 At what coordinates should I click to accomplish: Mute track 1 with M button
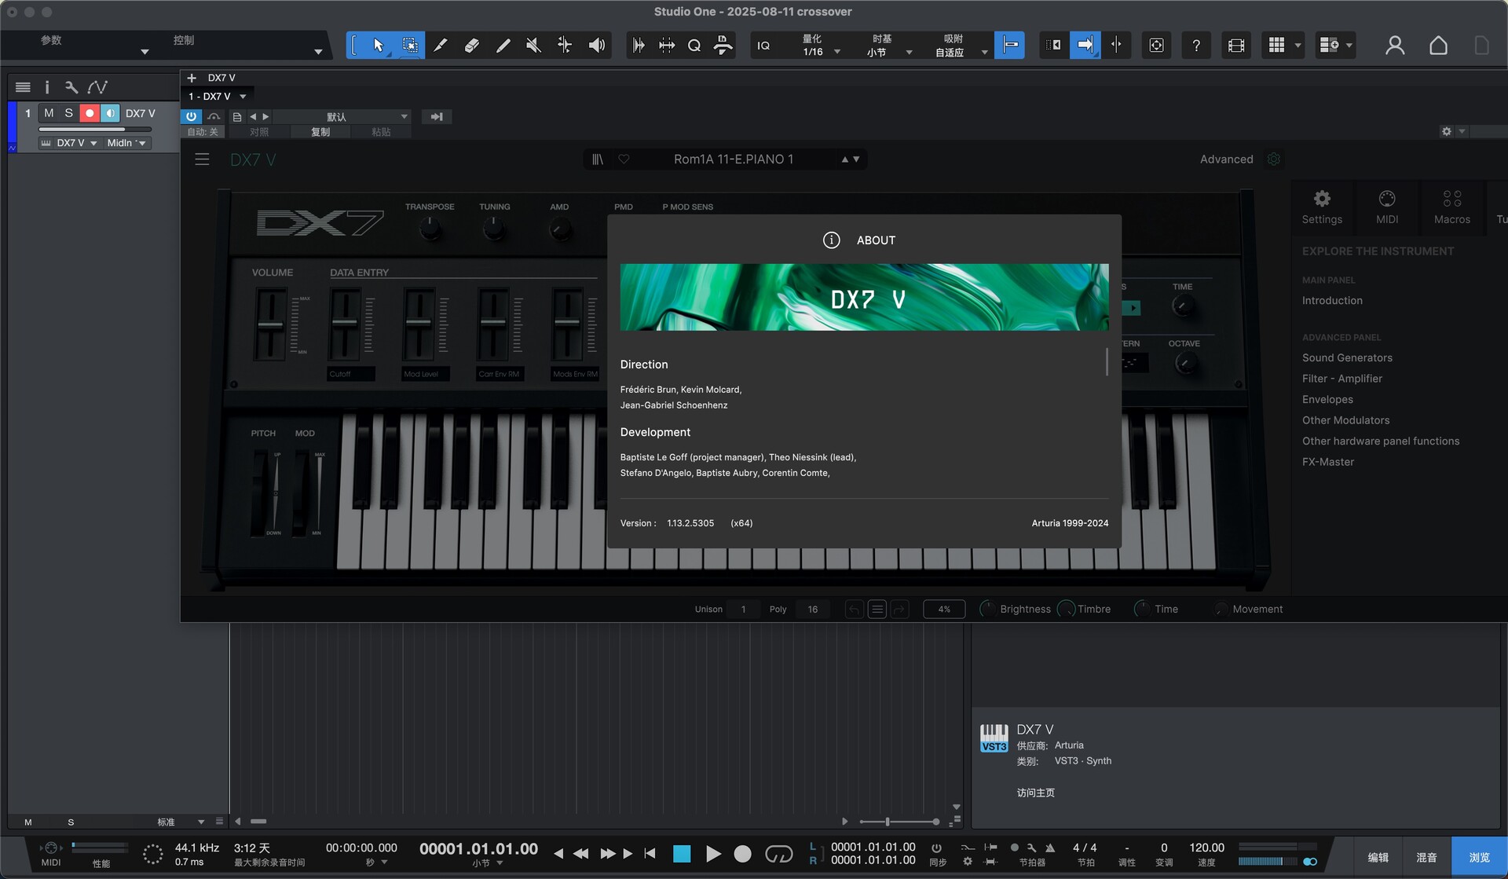tap(49, 113)
